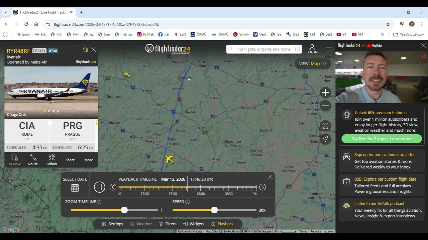Open the ČHMÚ bookmark
The image size is (428, 240).
pyautogui.click(x=198, y=34)
